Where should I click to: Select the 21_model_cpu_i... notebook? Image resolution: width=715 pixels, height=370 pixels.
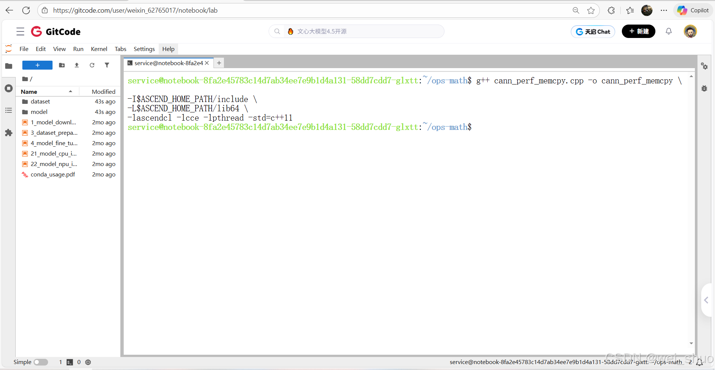[x=69, y=154]
